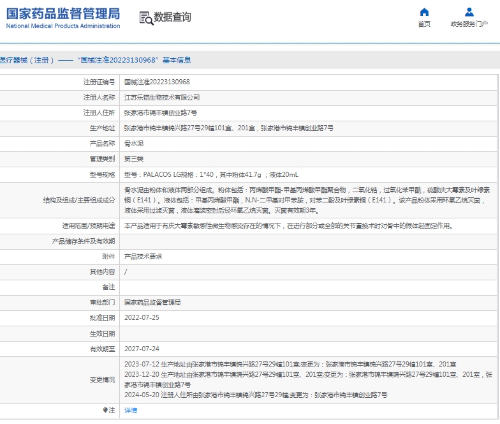This screenshot has width=500, height=424.
Task: Click the home (首页) house icon
Action: (x=424, y=12)
